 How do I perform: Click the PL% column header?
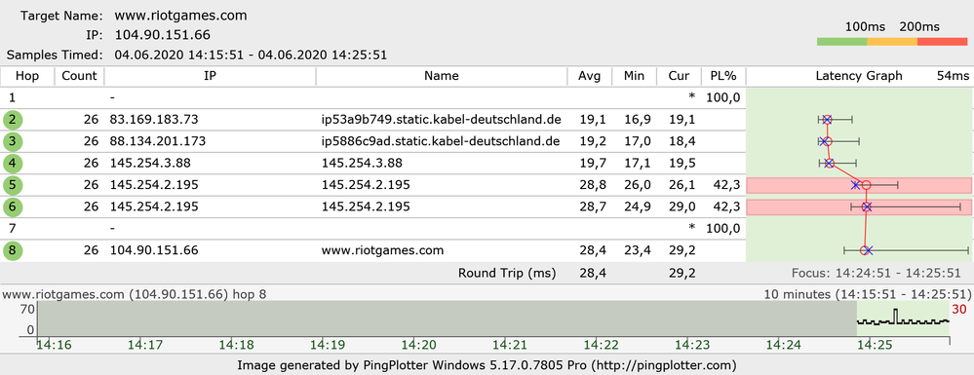tap(723, 76)
